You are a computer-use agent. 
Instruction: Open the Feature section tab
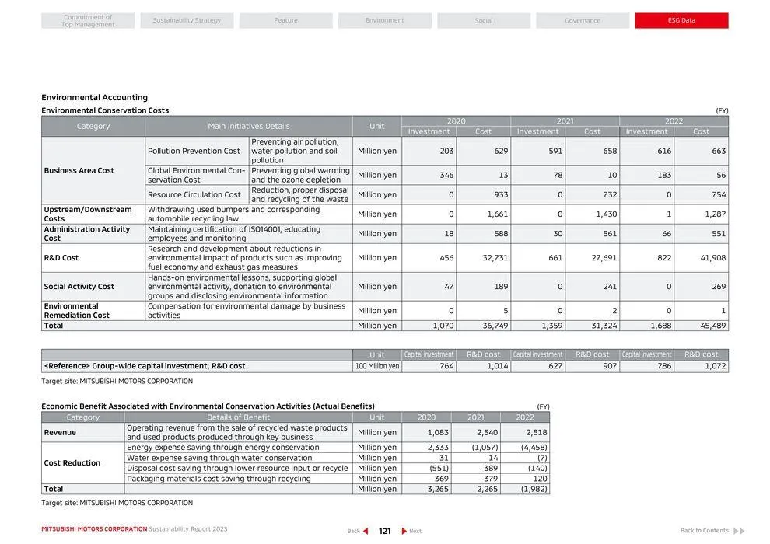point(285,20)
